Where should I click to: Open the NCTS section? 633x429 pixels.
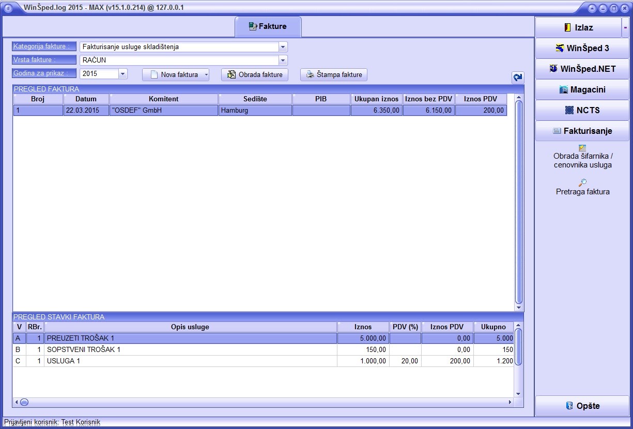click(582, 110)
